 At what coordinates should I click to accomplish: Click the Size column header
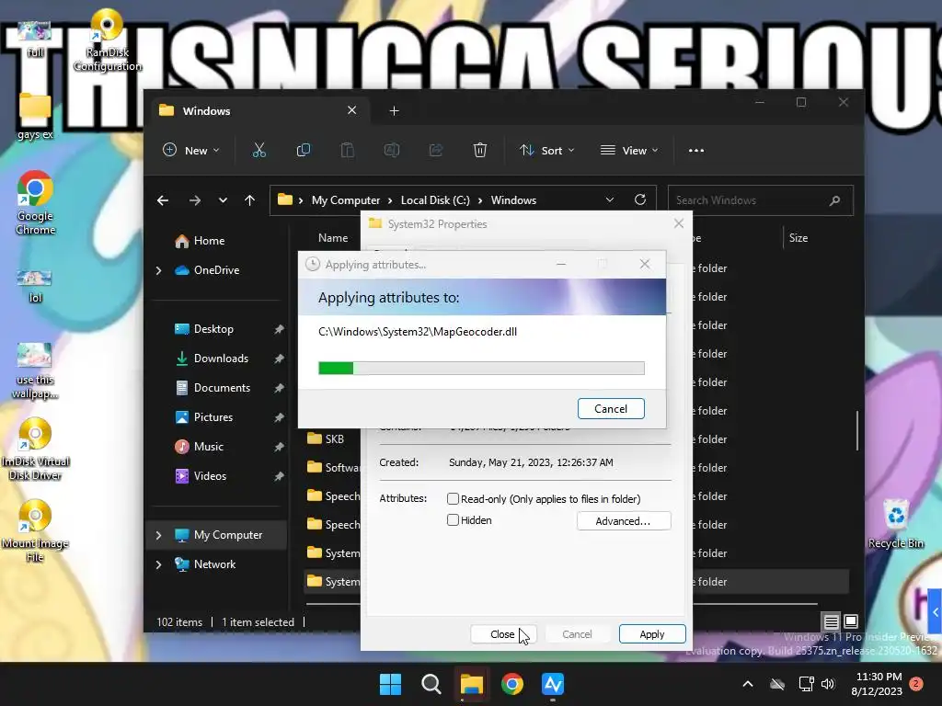[798, 238]
